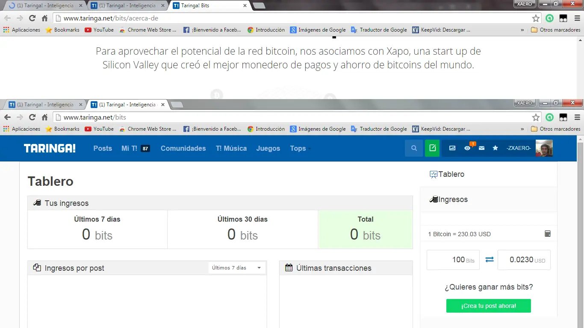Open Introducción bookmark in the back window

click(x=266, y=30)
